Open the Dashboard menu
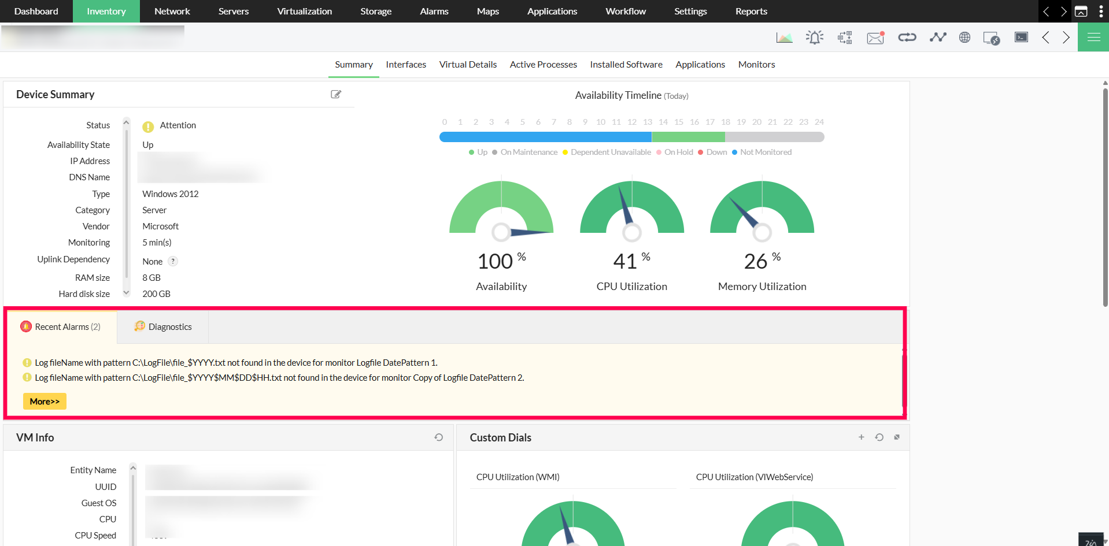 tap(36, 12)
